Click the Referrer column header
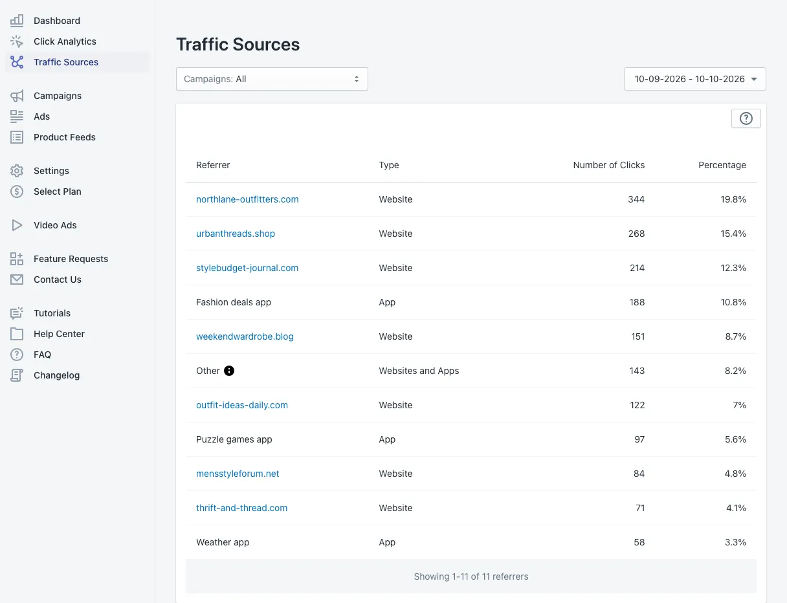The width and height of the screenshot is (787, 603). [x=213, y=165]
